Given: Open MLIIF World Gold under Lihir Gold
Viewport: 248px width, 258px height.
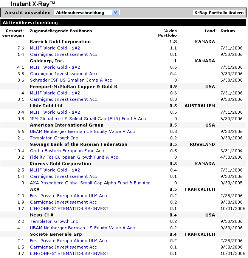Looking at the screenshot, I should coord(55,112).
